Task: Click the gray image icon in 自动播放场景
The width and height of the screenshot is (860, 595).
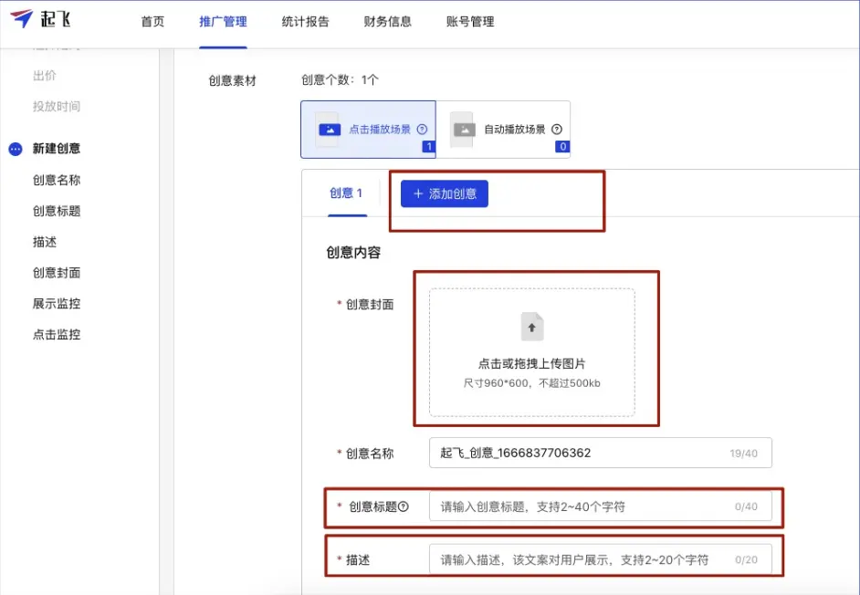Action: click(x=465, y=130)
